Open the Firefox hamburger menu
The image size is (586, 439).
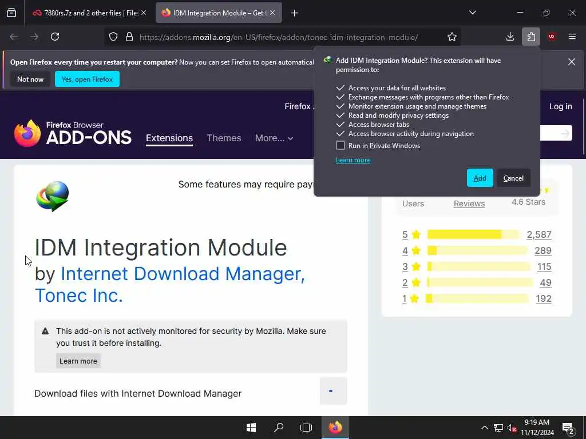tap(572, 37)
